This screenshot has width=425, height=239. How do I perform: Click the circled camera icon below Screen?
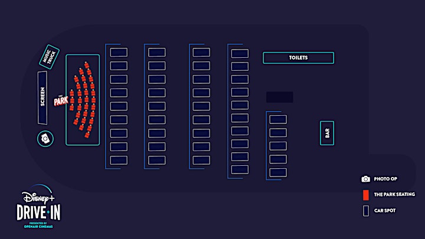pos(45,139)
